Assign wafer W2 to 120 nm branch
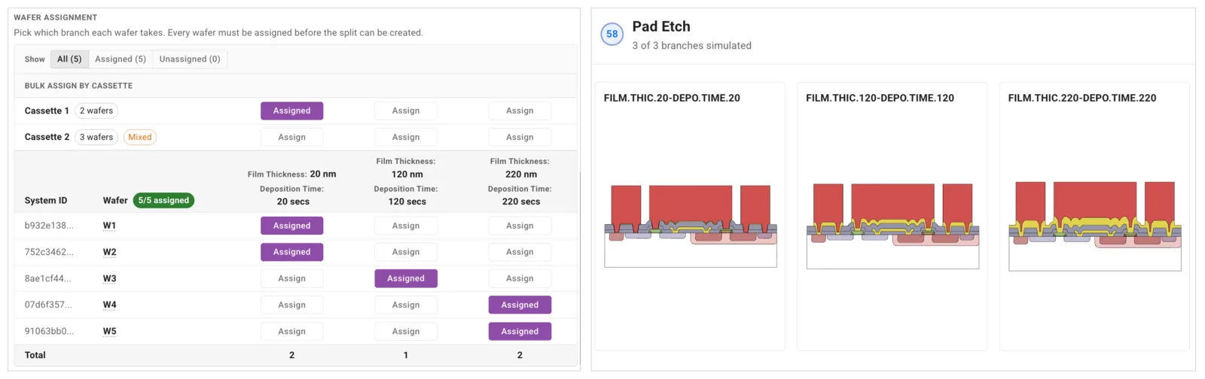 pyautogui.click(x=406, y=252)
